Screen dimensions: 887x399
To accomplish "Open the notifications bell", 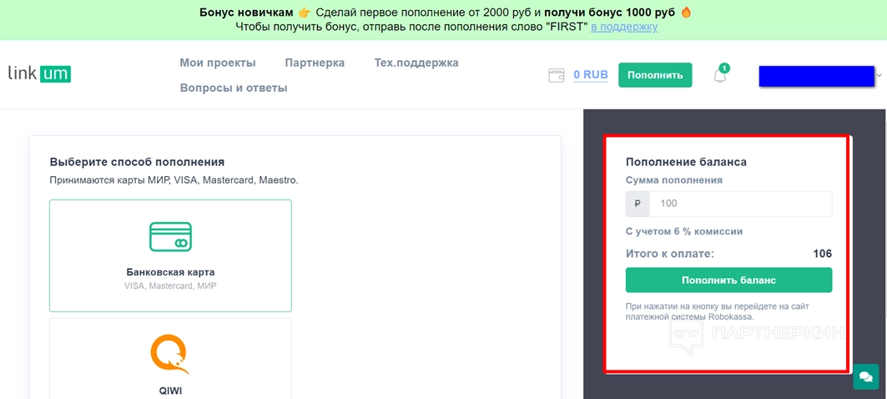I will pyautogui.click(x=720, y=75).
